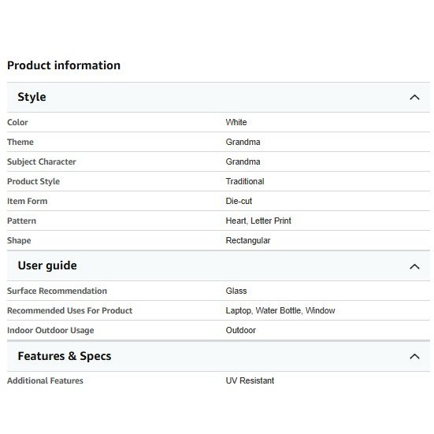The height and width of the screenshot is (434, 434).
Task: Click the White color value
Action: pos(236,122)
